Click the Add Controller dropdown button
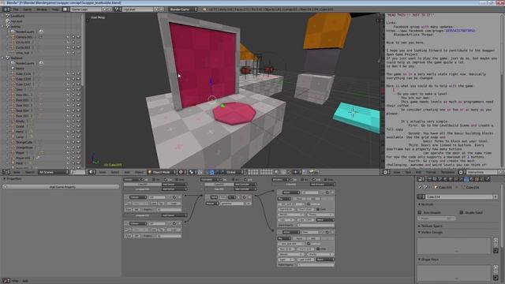This screenshot has width=505, height=284. (x=245, y=185)
